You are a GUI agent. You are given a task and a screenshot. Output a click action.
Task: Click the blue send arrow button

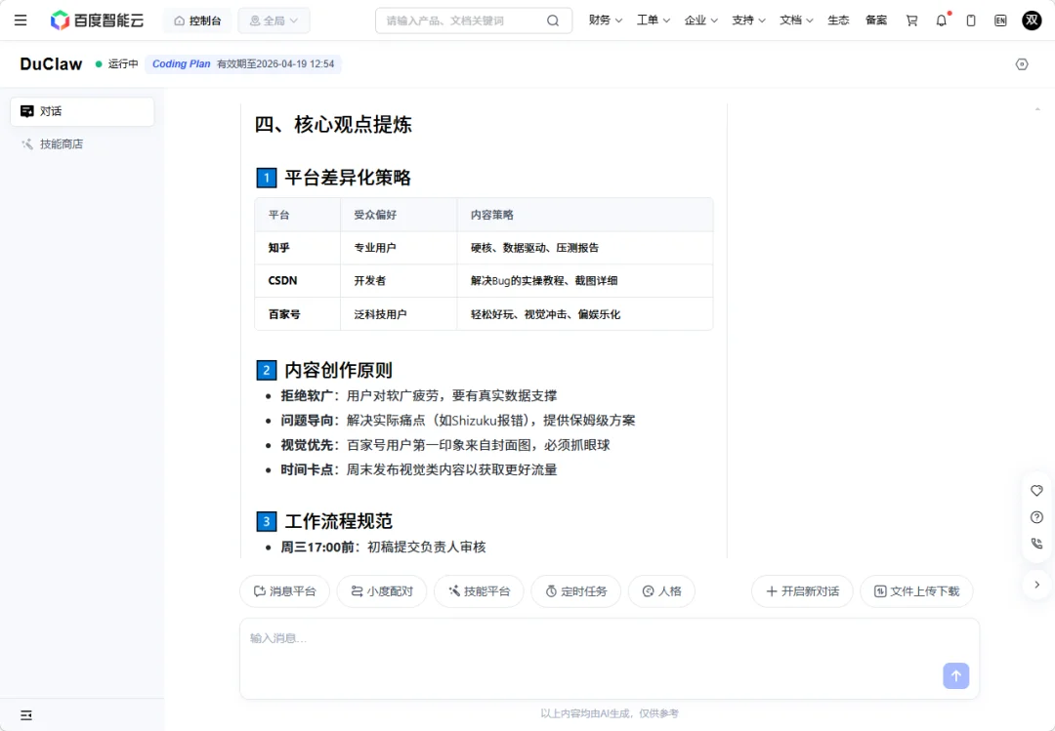pos(955,675)
